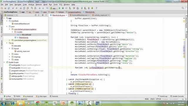Click the Cut scissors icon
Screen dimensions: 188x106
click(x=21, y=8)
